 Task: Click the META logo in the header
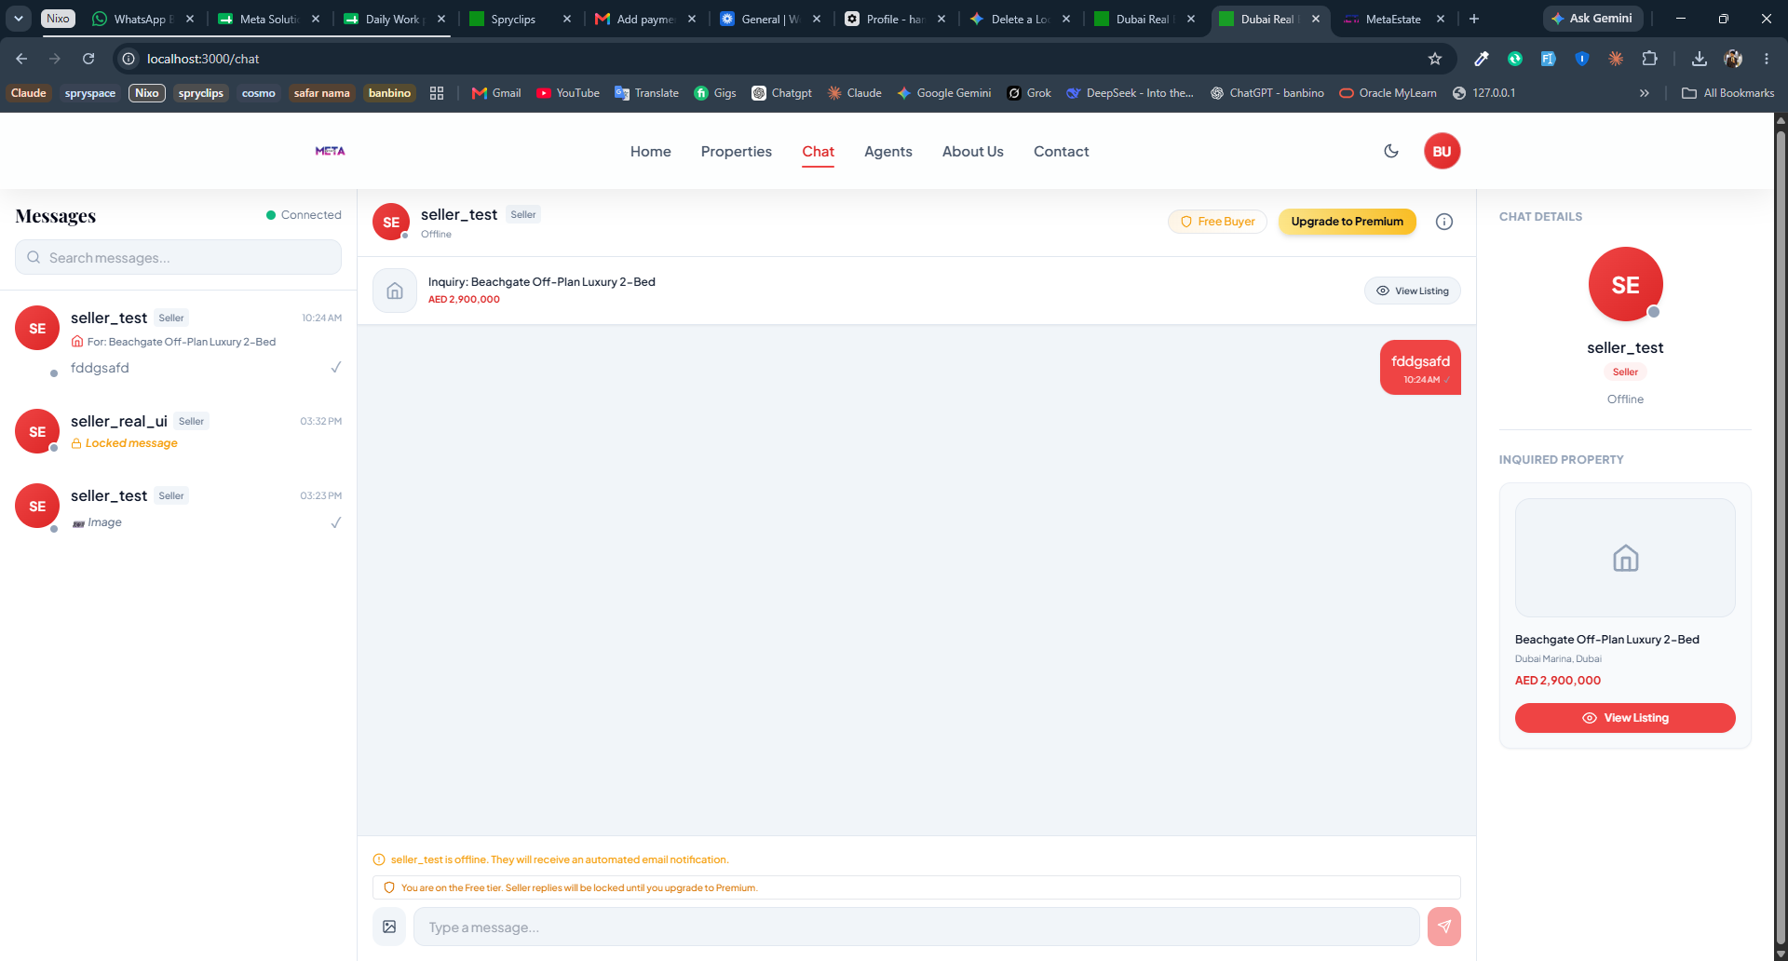coord(330,151)
